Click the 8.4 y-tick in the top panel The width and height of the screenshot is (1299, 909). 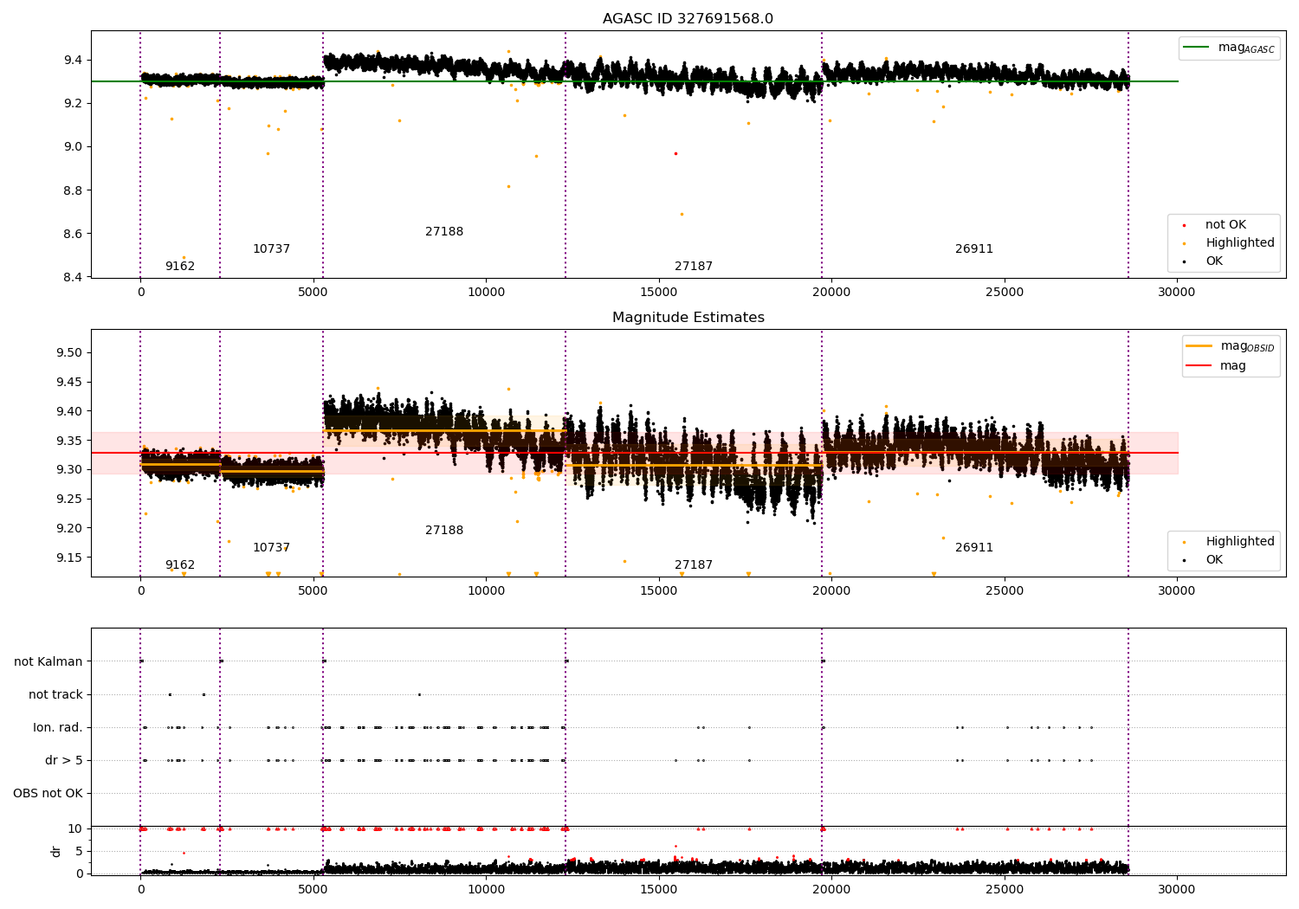point(73,278)
